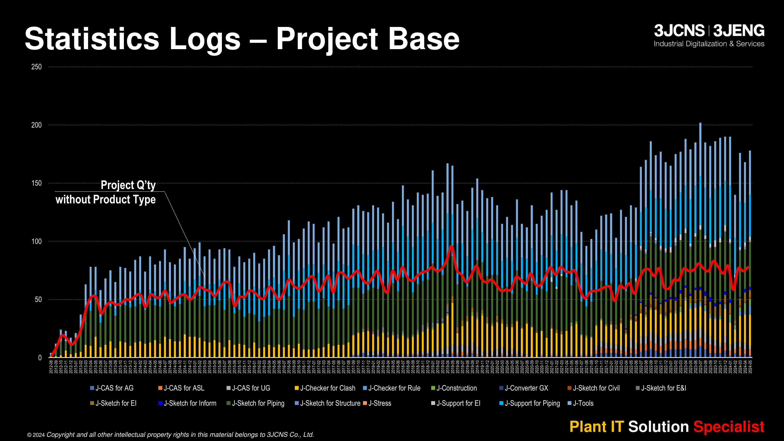The image size is (784, 441).
Task: Click the y-axis value 100
Action: [x=37, y=241]
